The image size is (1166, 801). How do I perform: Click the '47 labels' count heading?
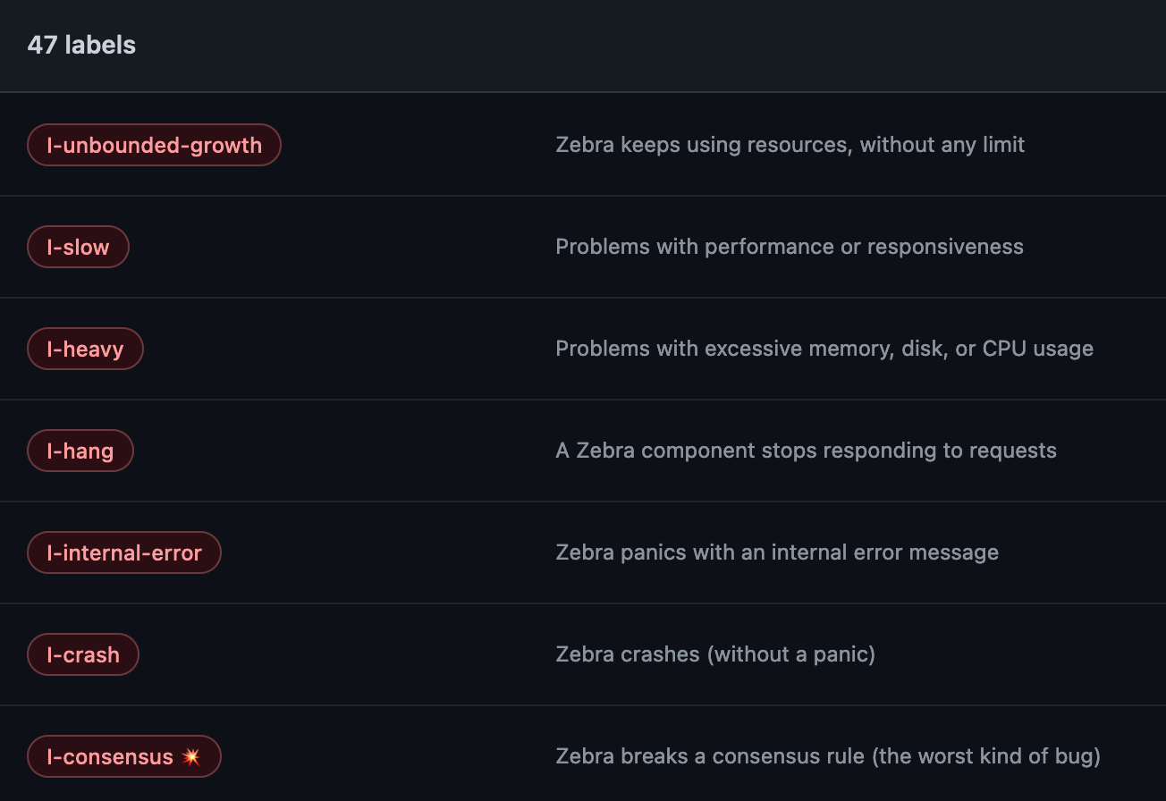tap(81, 46)
